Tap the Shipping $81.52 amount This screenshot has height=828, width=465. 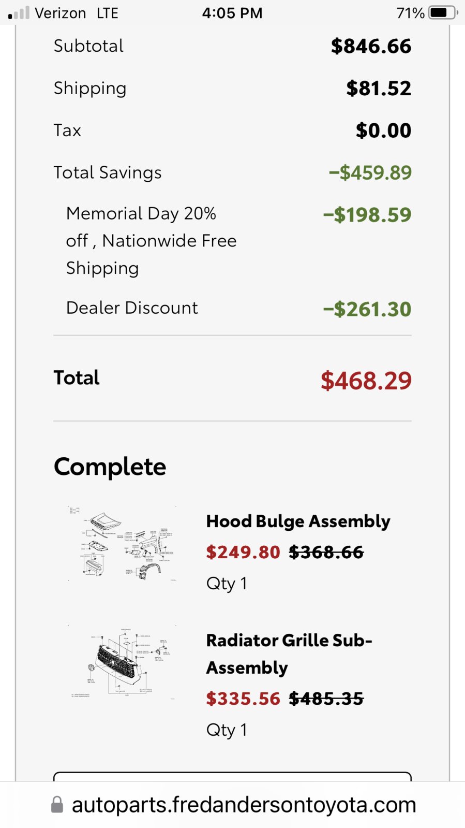(379, 89)
